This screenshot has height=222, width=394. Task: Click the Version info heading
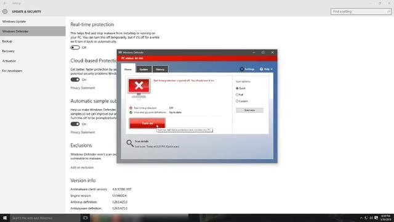83,181
